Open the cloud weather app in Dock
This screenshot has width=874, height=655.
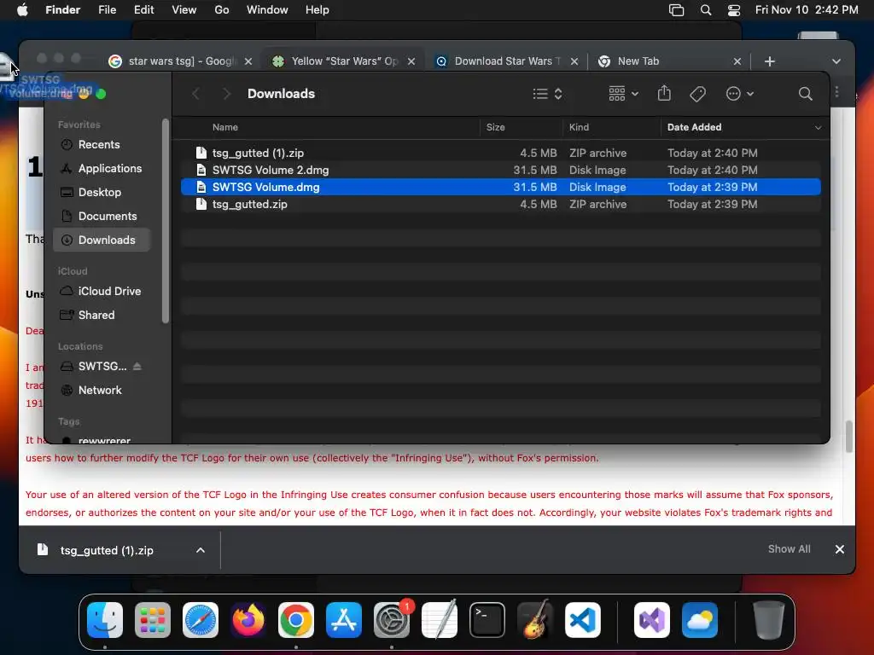tap(700, 620)
